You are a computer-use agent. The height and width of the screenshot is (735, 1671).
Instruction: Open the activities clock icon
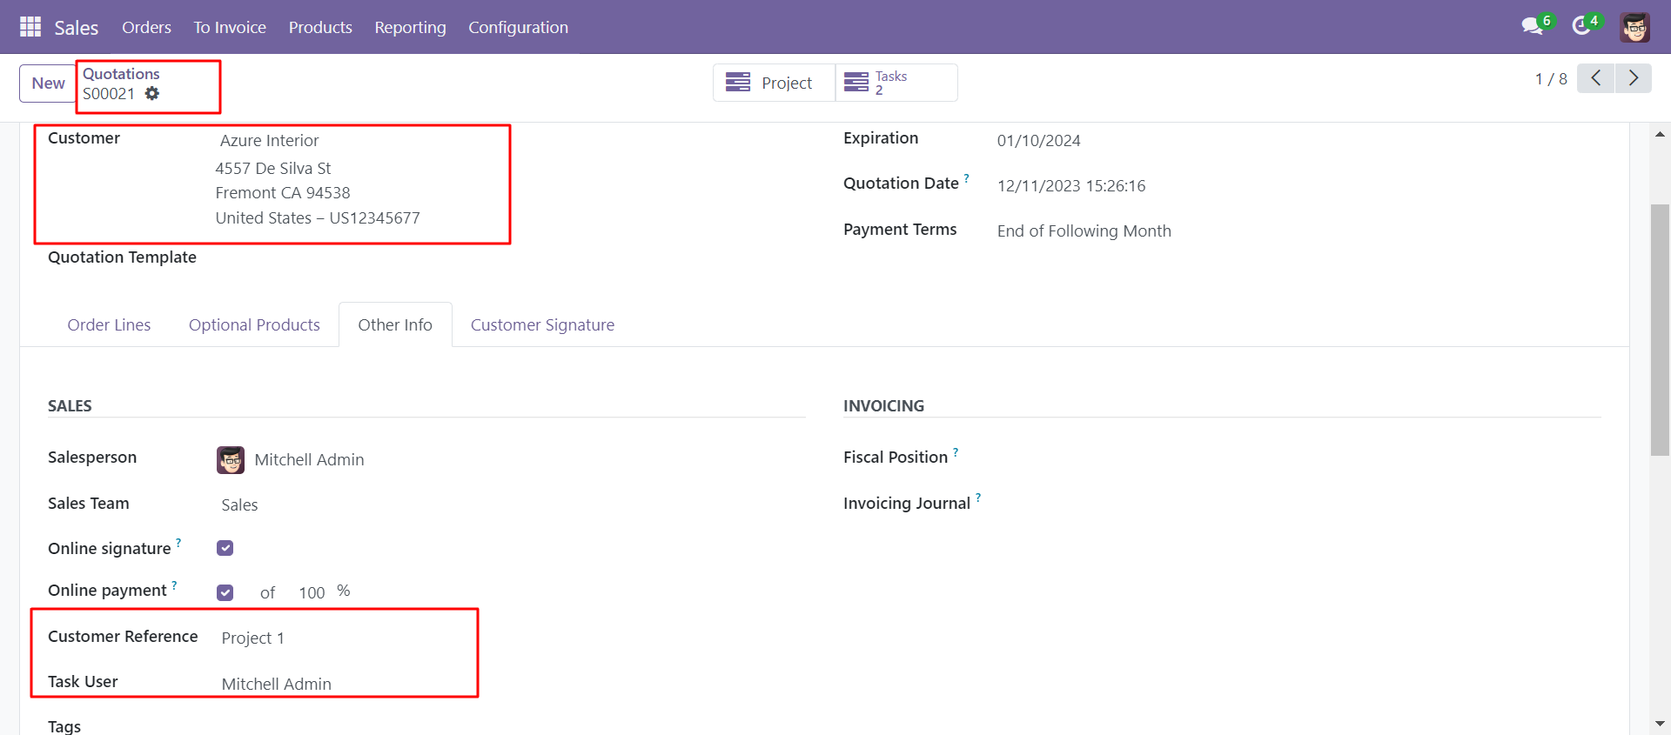[x=1581, y=26]
